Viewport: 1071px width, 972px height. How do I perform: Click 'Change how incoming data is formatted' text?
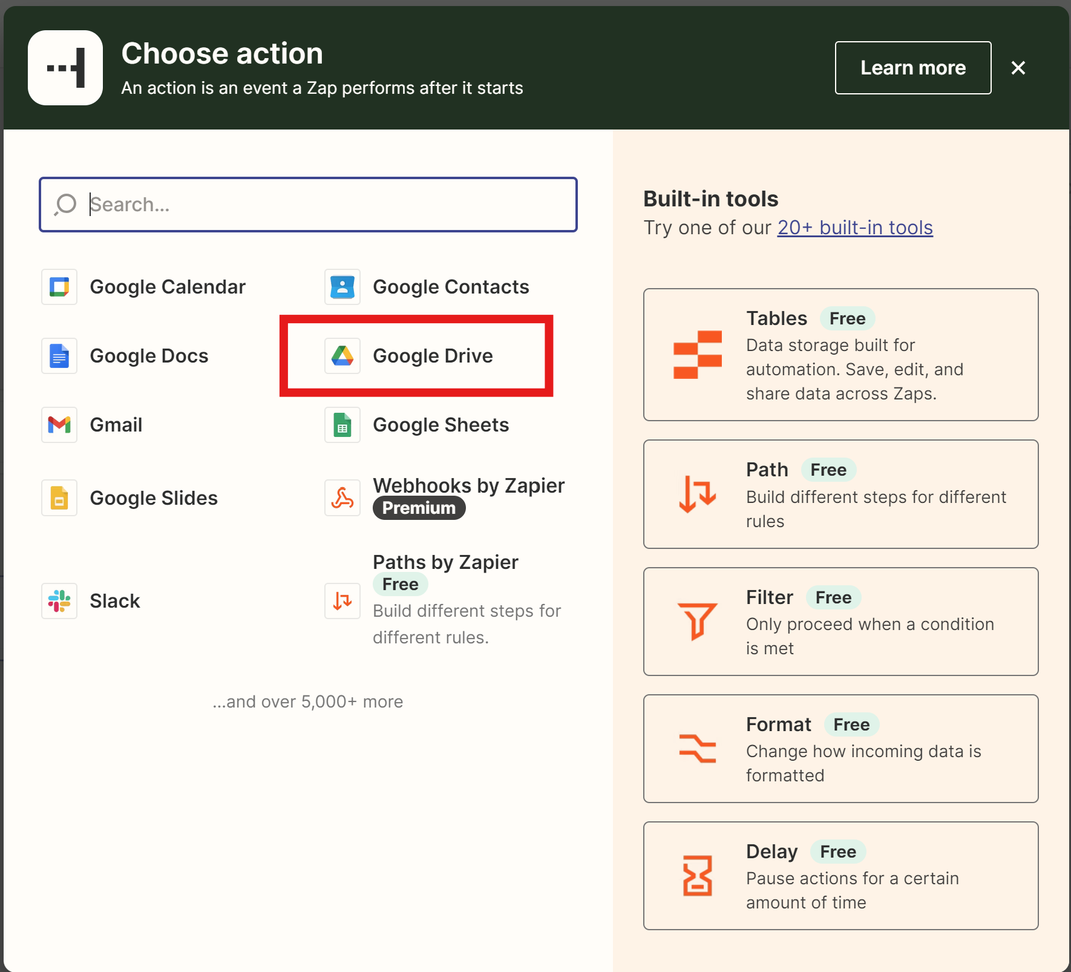pyautogui.click(x=863, y=763)
